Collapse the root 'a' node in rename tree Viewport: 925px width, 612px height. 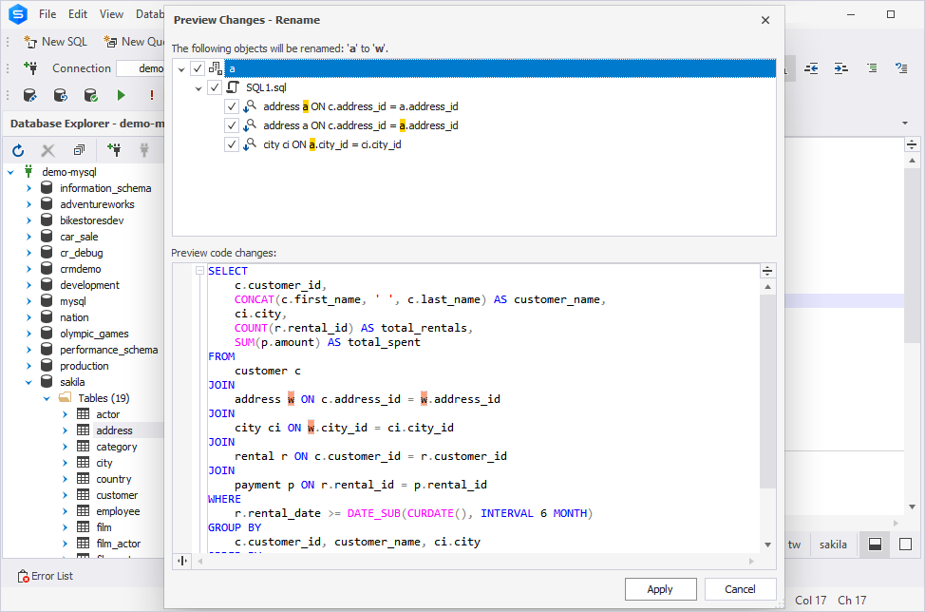click(181, 69)
